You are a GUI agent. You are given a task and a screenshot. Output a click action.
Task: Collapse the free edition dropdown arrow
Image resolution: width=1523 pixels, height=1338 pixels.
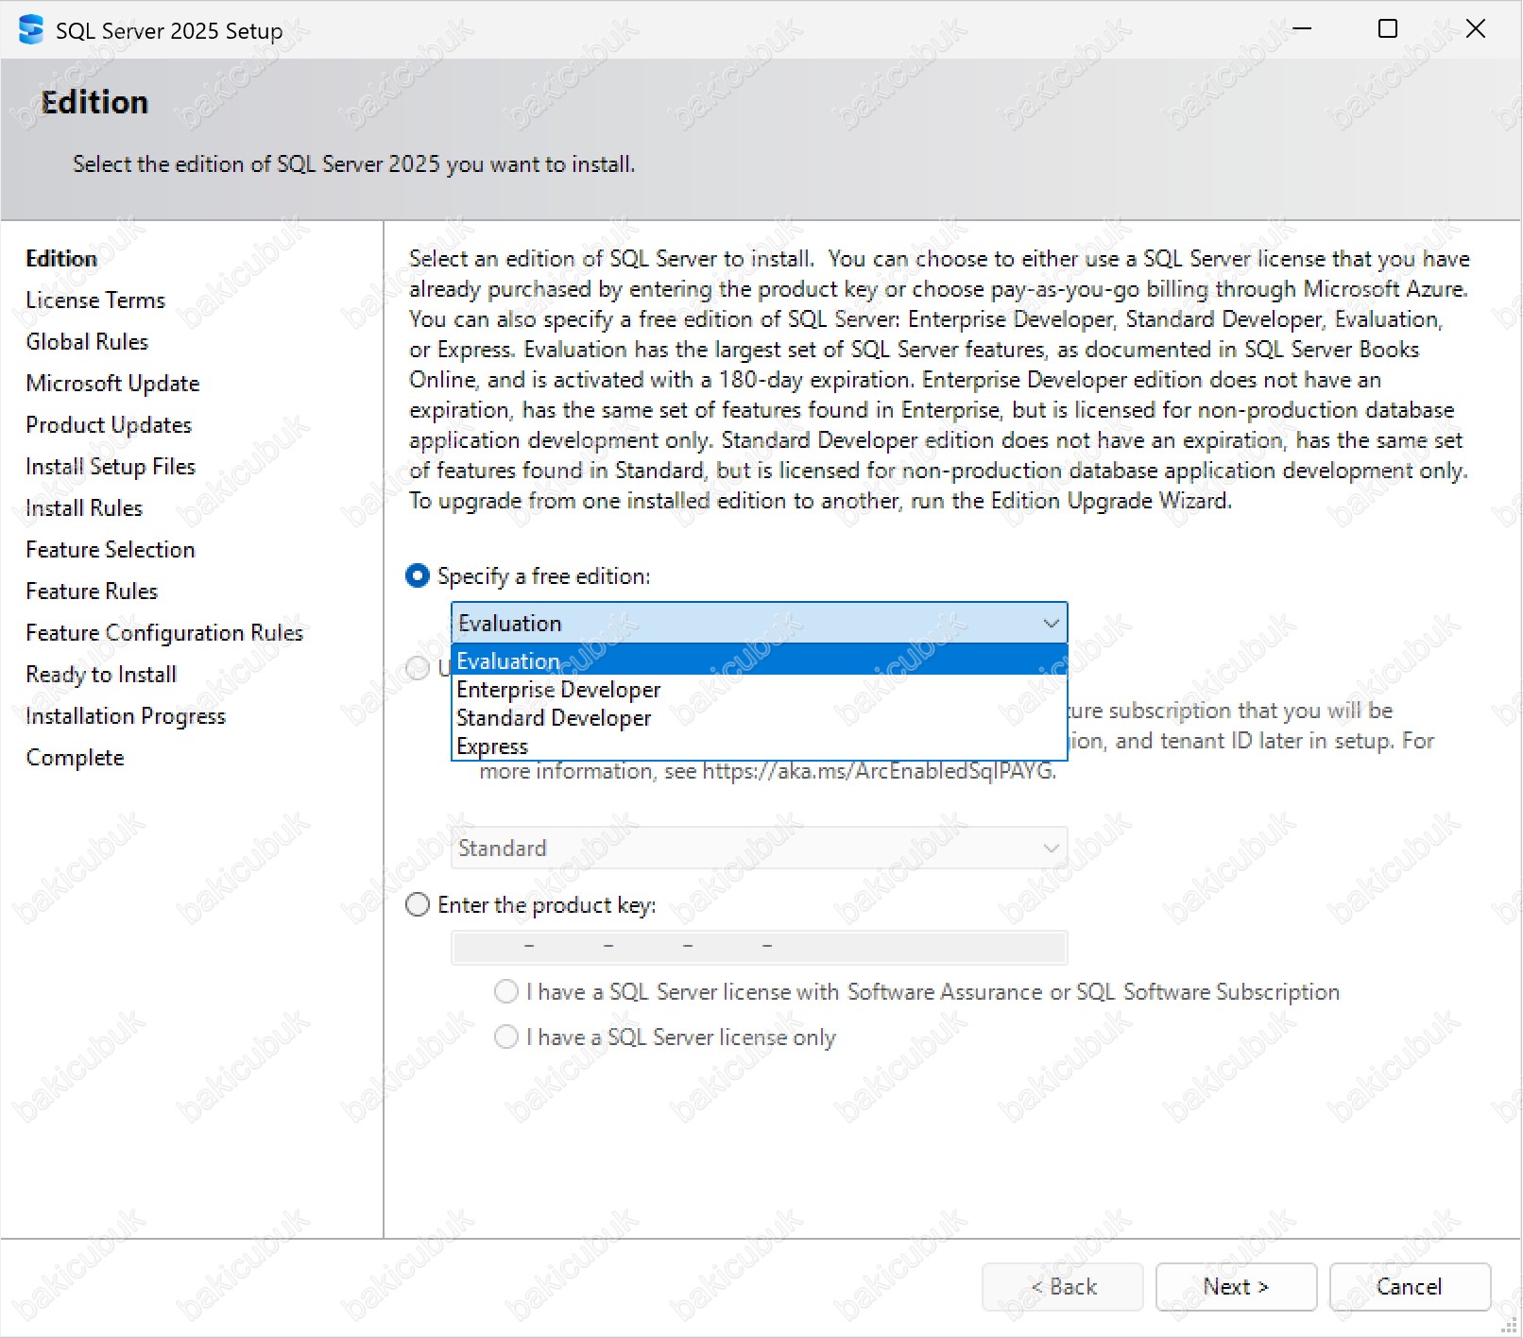(x=1050, y=624)
